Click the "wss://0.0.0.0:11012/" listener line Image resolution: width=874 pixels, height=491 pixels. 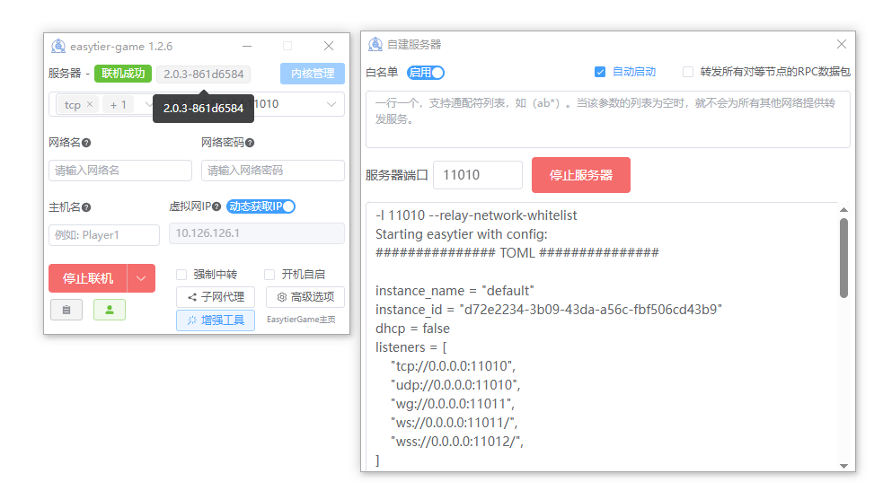[457, 442]
